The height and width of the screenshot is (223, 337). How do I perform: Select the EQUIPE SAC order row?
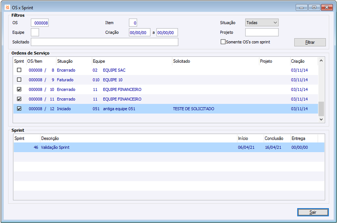(x=166, y=70)
